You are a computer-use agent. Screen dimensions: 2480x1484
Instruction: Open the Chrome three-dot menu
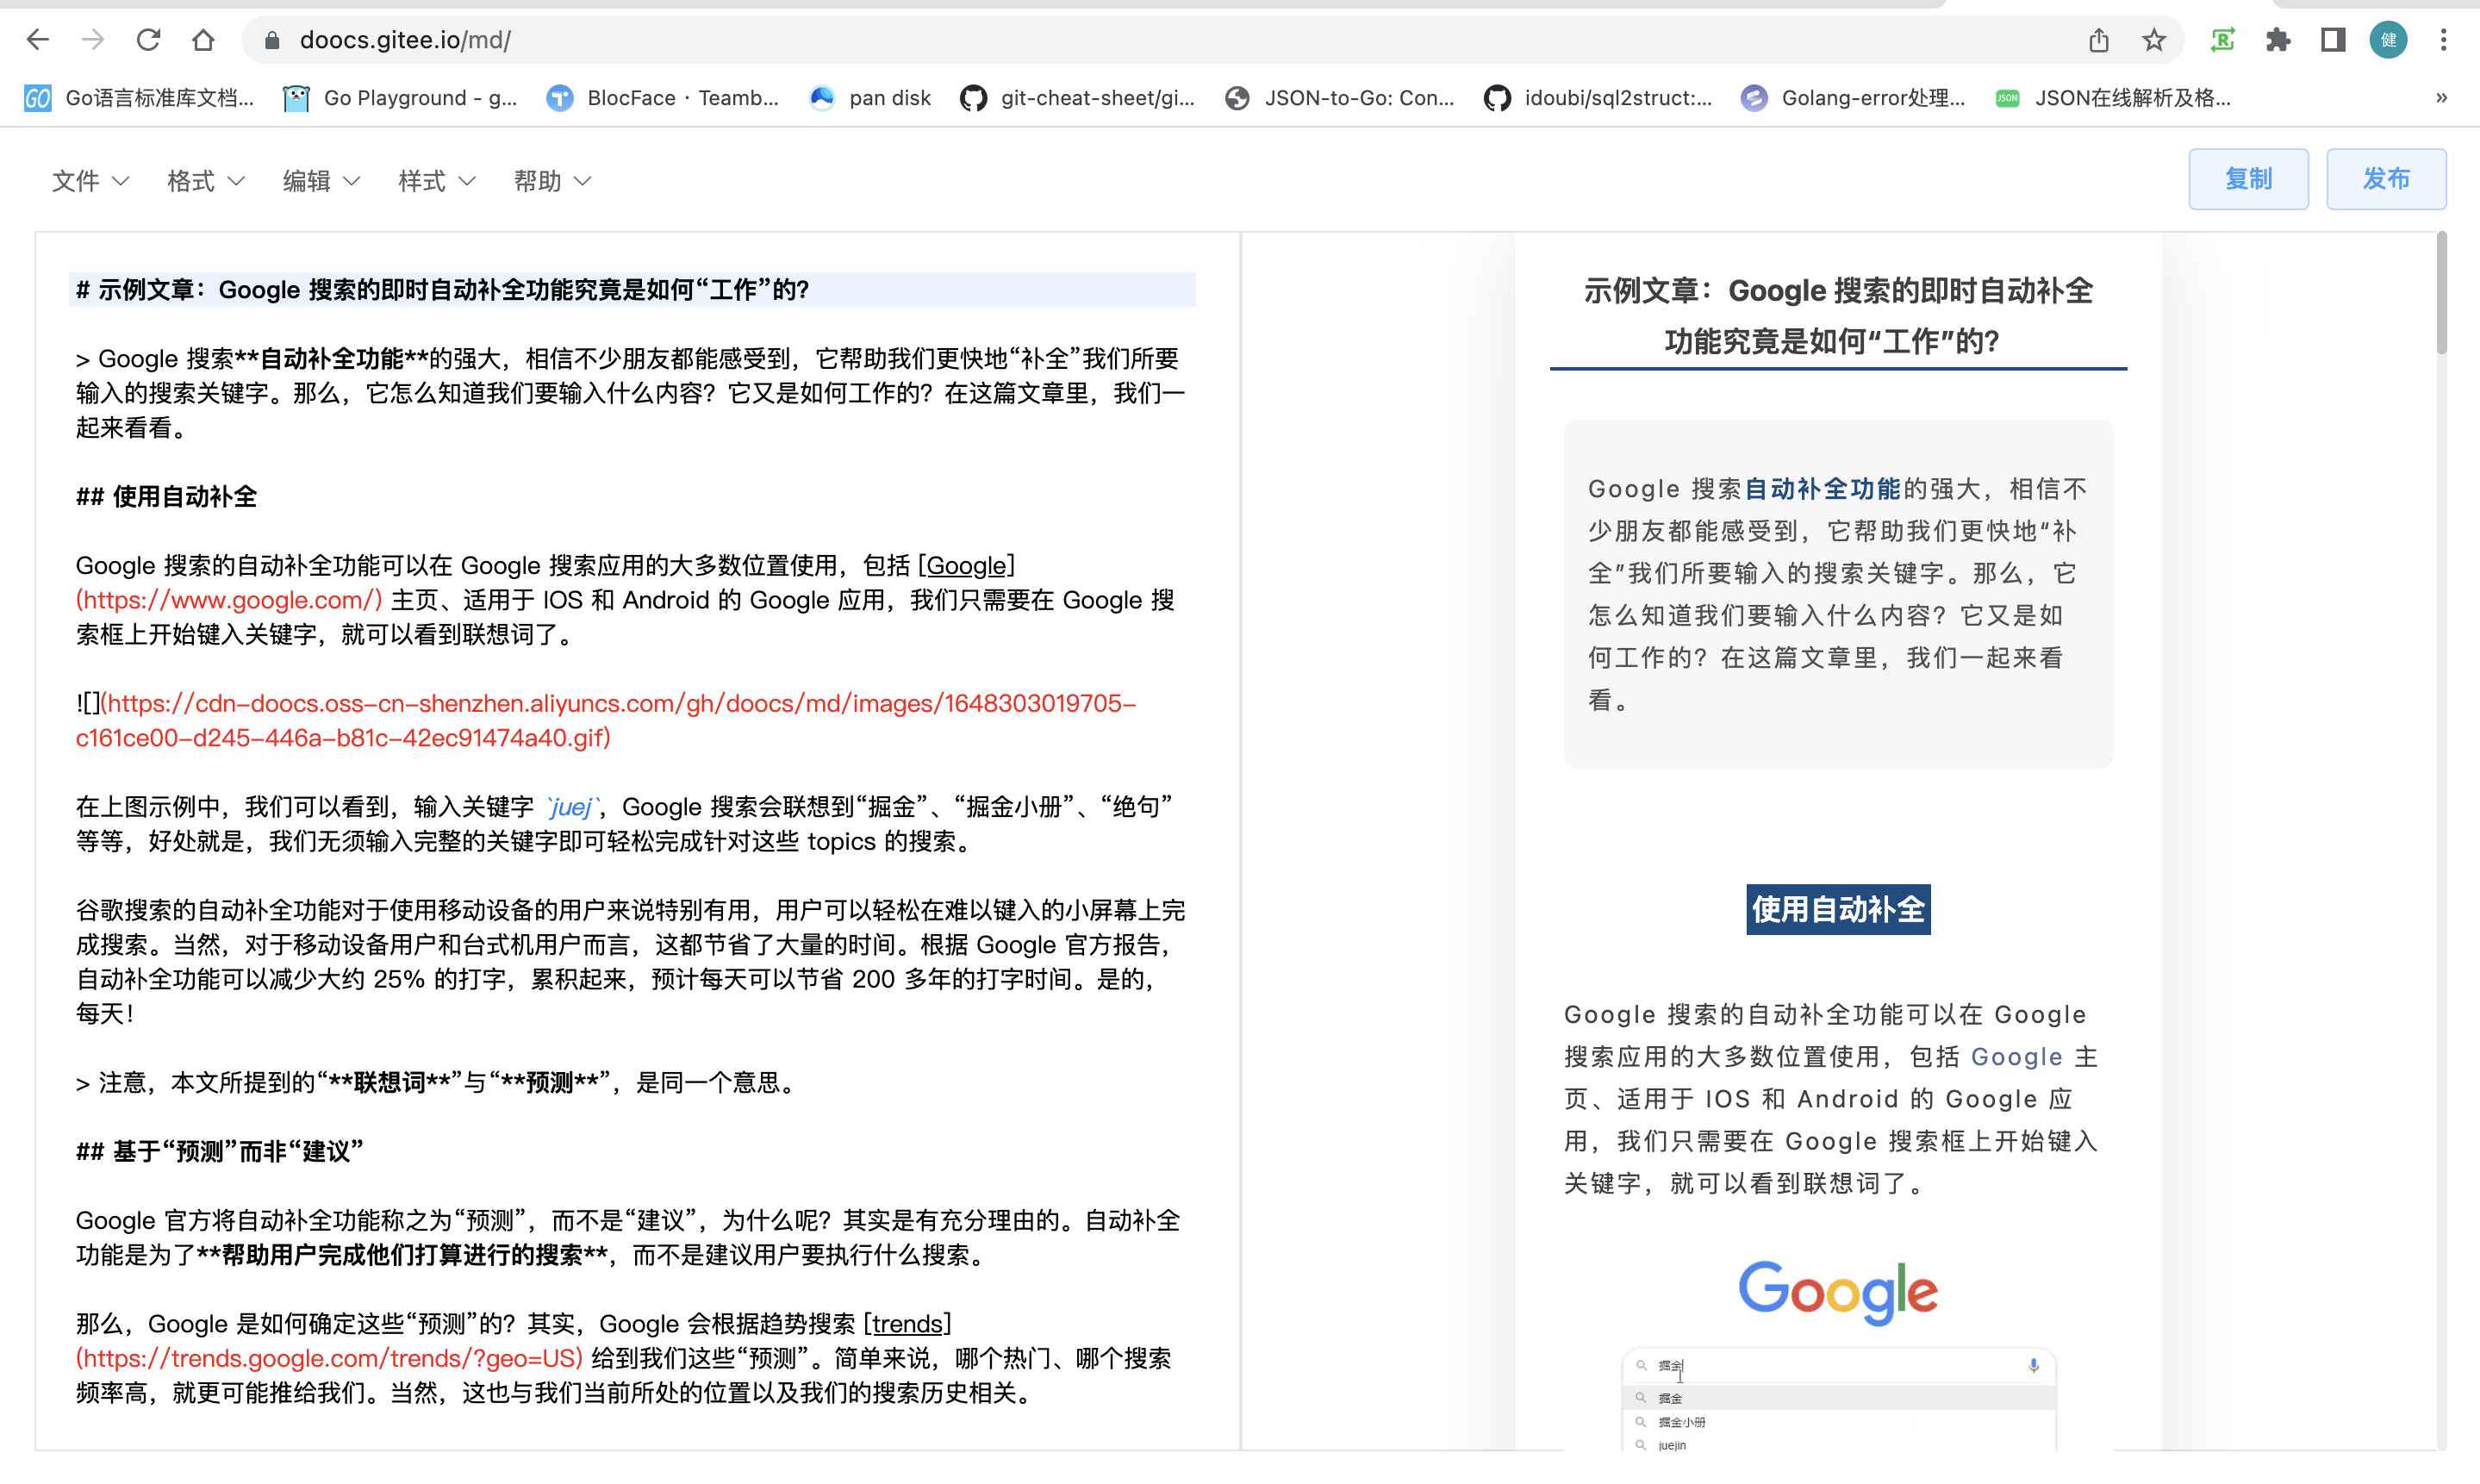click(2444, 40)
